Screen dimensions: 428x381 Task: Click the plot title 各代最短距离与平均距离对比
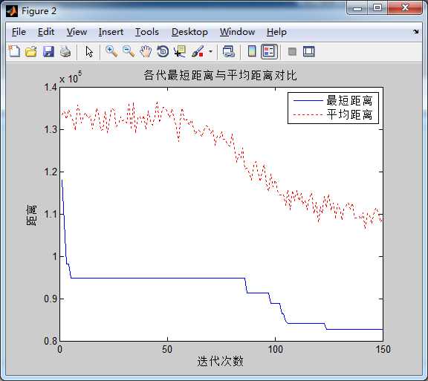[220, 75]
